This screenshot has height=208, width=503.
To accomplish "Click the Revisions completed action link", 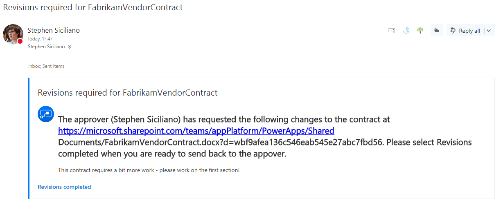I will pos(64,187).
